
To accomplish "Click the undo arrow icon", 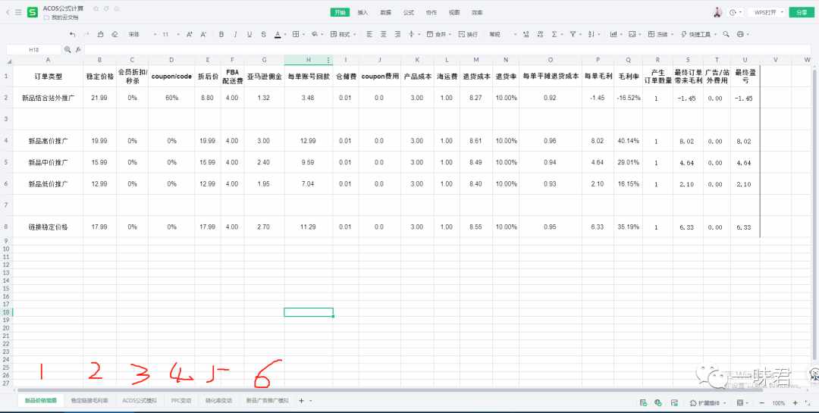I will coord(72,34).
